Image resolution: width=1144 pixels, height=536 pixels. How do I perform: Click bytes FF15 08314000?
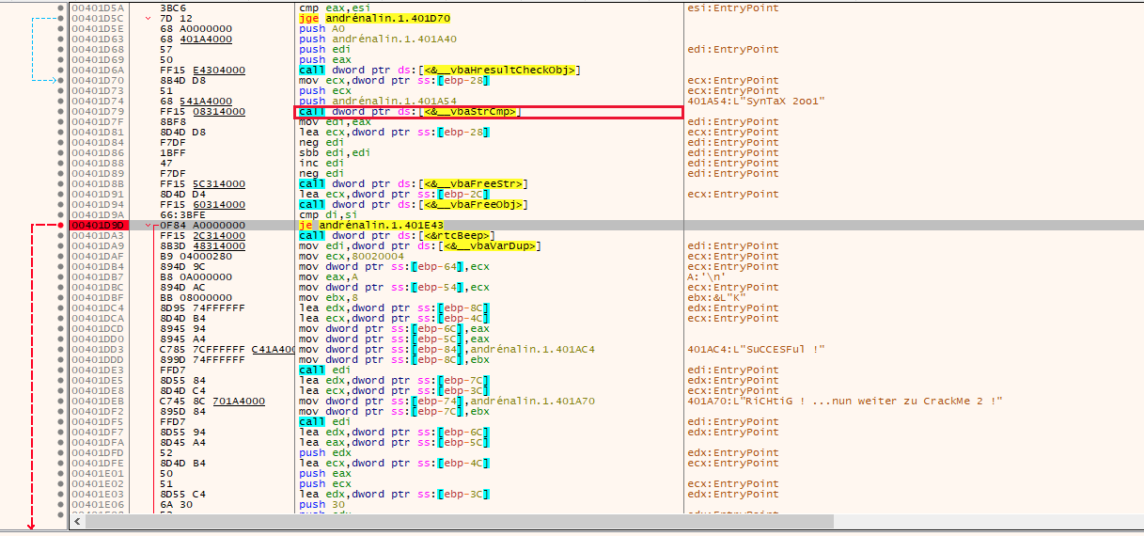(x=203, y=112)
